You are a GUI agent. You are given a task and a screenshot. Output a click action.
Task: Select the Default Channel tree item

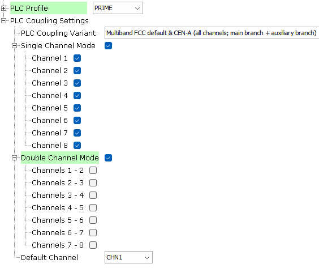[x=49, y=257]
